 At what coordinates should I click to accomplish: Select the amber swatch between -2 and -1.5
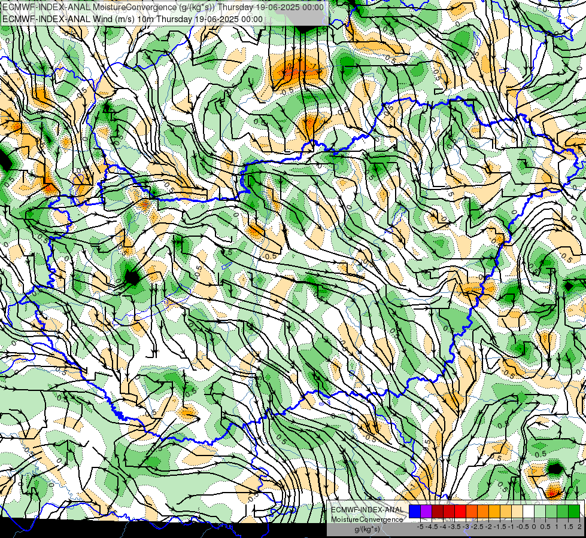coord(494,511)
